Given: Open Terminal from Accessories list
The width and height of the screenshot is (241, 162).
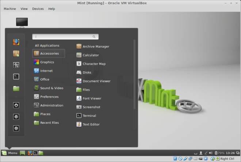Looking at the screenshot, I should point(86,116).
